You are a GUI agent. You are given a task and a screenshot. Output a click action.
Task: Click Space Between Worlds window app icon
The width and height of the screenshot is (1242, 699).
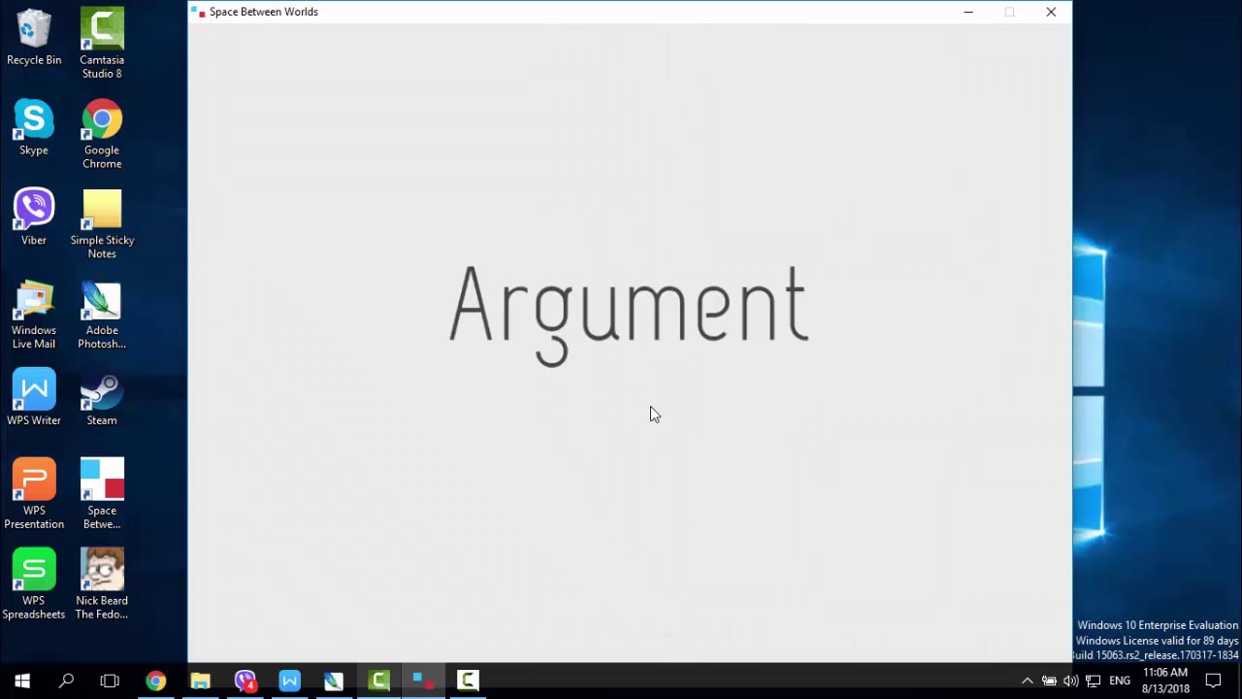[199, 12]
